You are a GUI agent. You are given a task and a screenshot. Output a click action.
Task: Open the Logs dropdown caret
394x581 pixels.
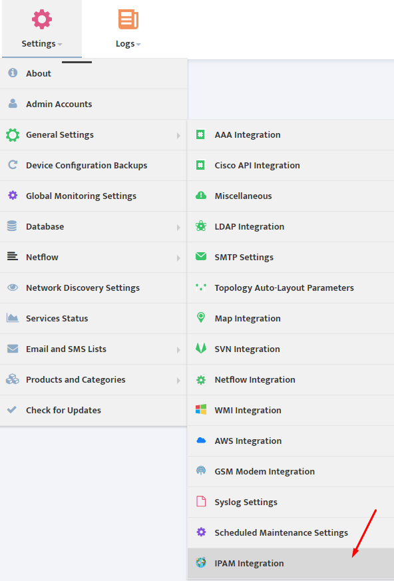pyautogui.click(x=138, y=45)
